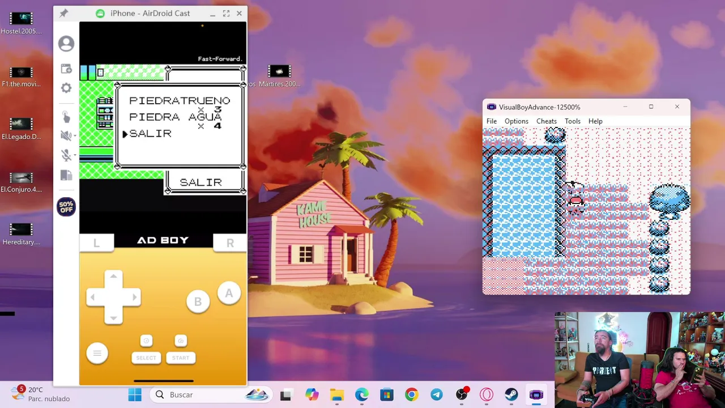Click the VisualBoyAdvance game screen
725x408 pixels.
(586, 211)
